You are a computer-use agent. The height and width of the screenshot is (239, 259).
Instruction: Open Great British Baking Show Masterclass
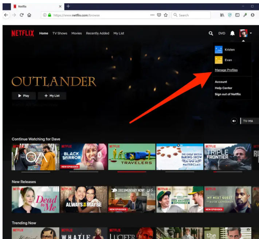tap(180, 157)
